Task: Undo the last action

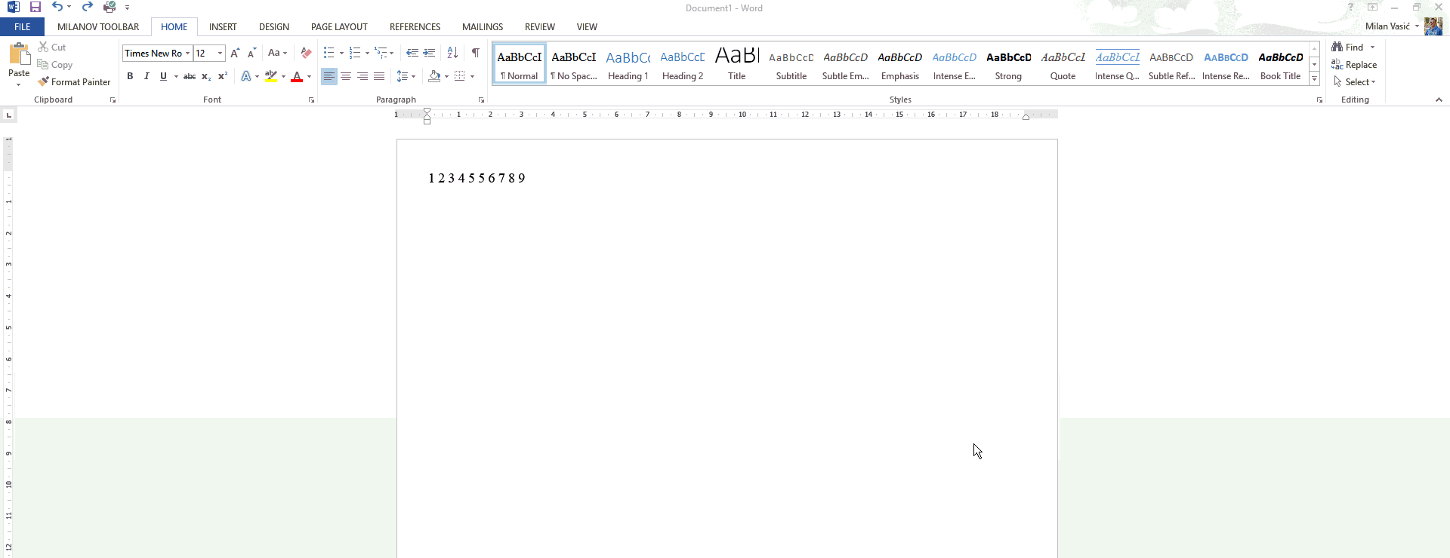Action: pyautogui.click(x=57, y=8)
